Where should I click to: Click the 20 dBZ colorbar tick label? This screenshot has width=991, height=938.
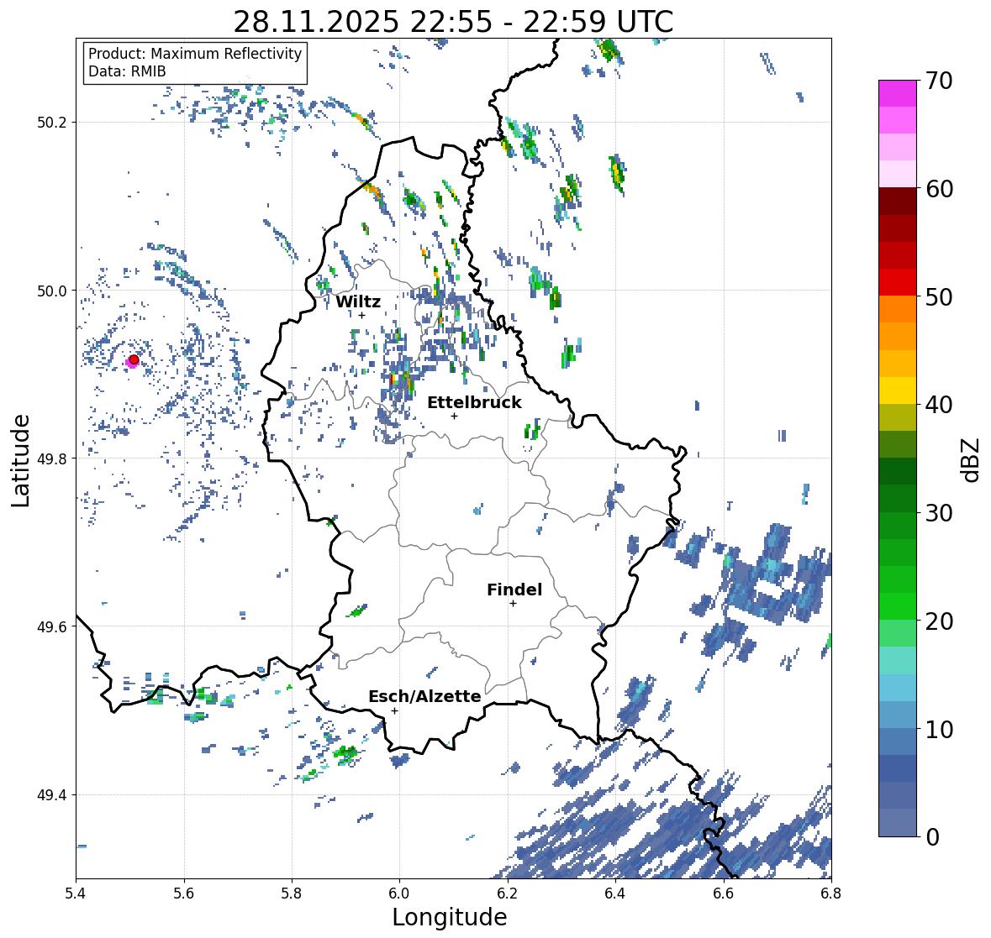939,621
